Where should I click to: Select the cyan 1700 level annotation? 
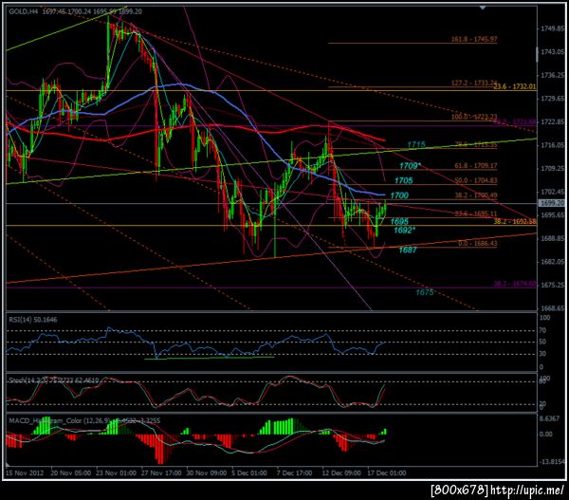click(x=399, y=195)
